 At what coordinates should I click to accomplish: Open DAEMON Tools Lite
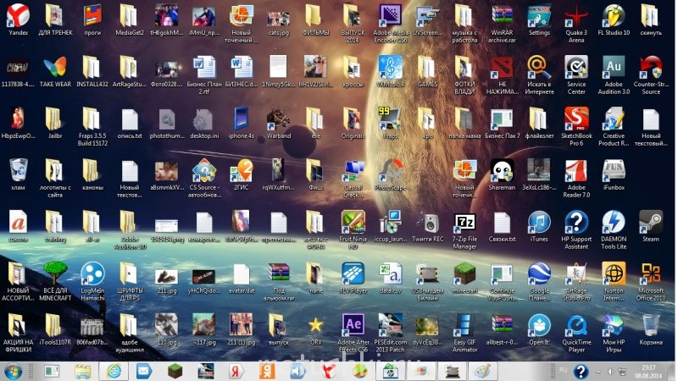pyautogui.click(x=613, y=222)
